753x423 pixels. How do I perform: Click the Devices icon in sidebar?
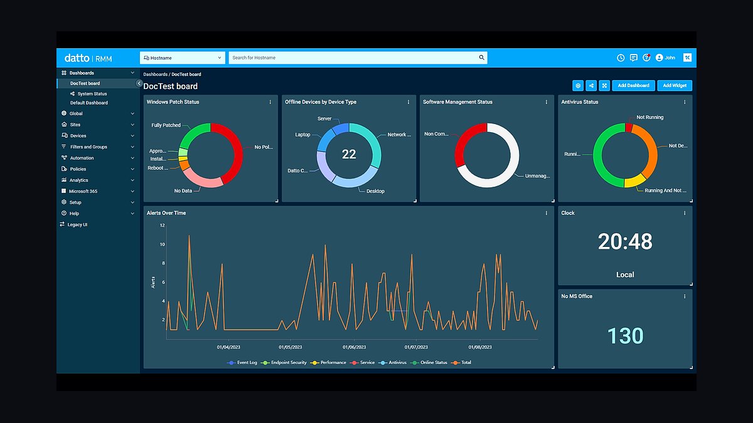click(64, 136)
